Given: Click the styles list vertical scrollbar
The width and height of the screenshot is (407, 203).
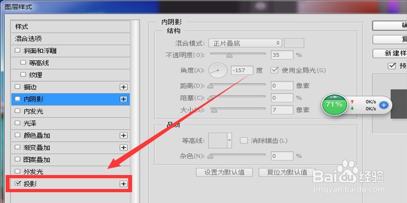Looking at the screenshot, I should [x=135, y=111].
